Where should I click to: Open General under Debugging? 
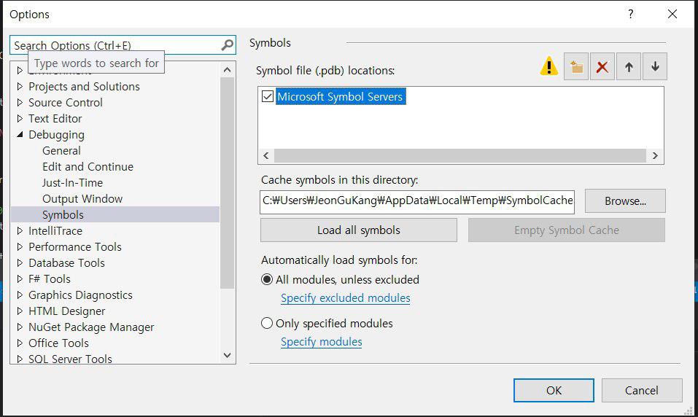pyautogui.click(x=61, y=150)
